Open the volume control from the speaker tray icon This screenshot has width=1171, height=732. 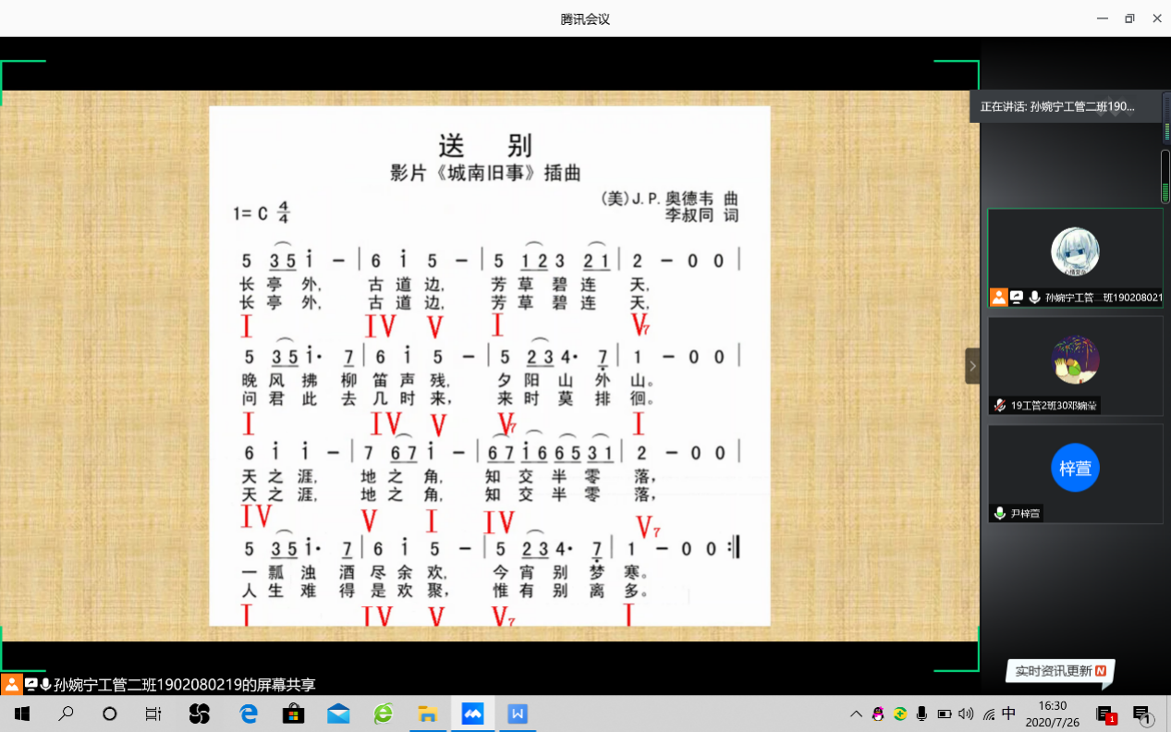(964, 714)
